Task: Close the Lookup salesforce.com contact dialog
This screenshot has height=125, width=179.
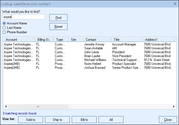Action: (x=175, y=4)
